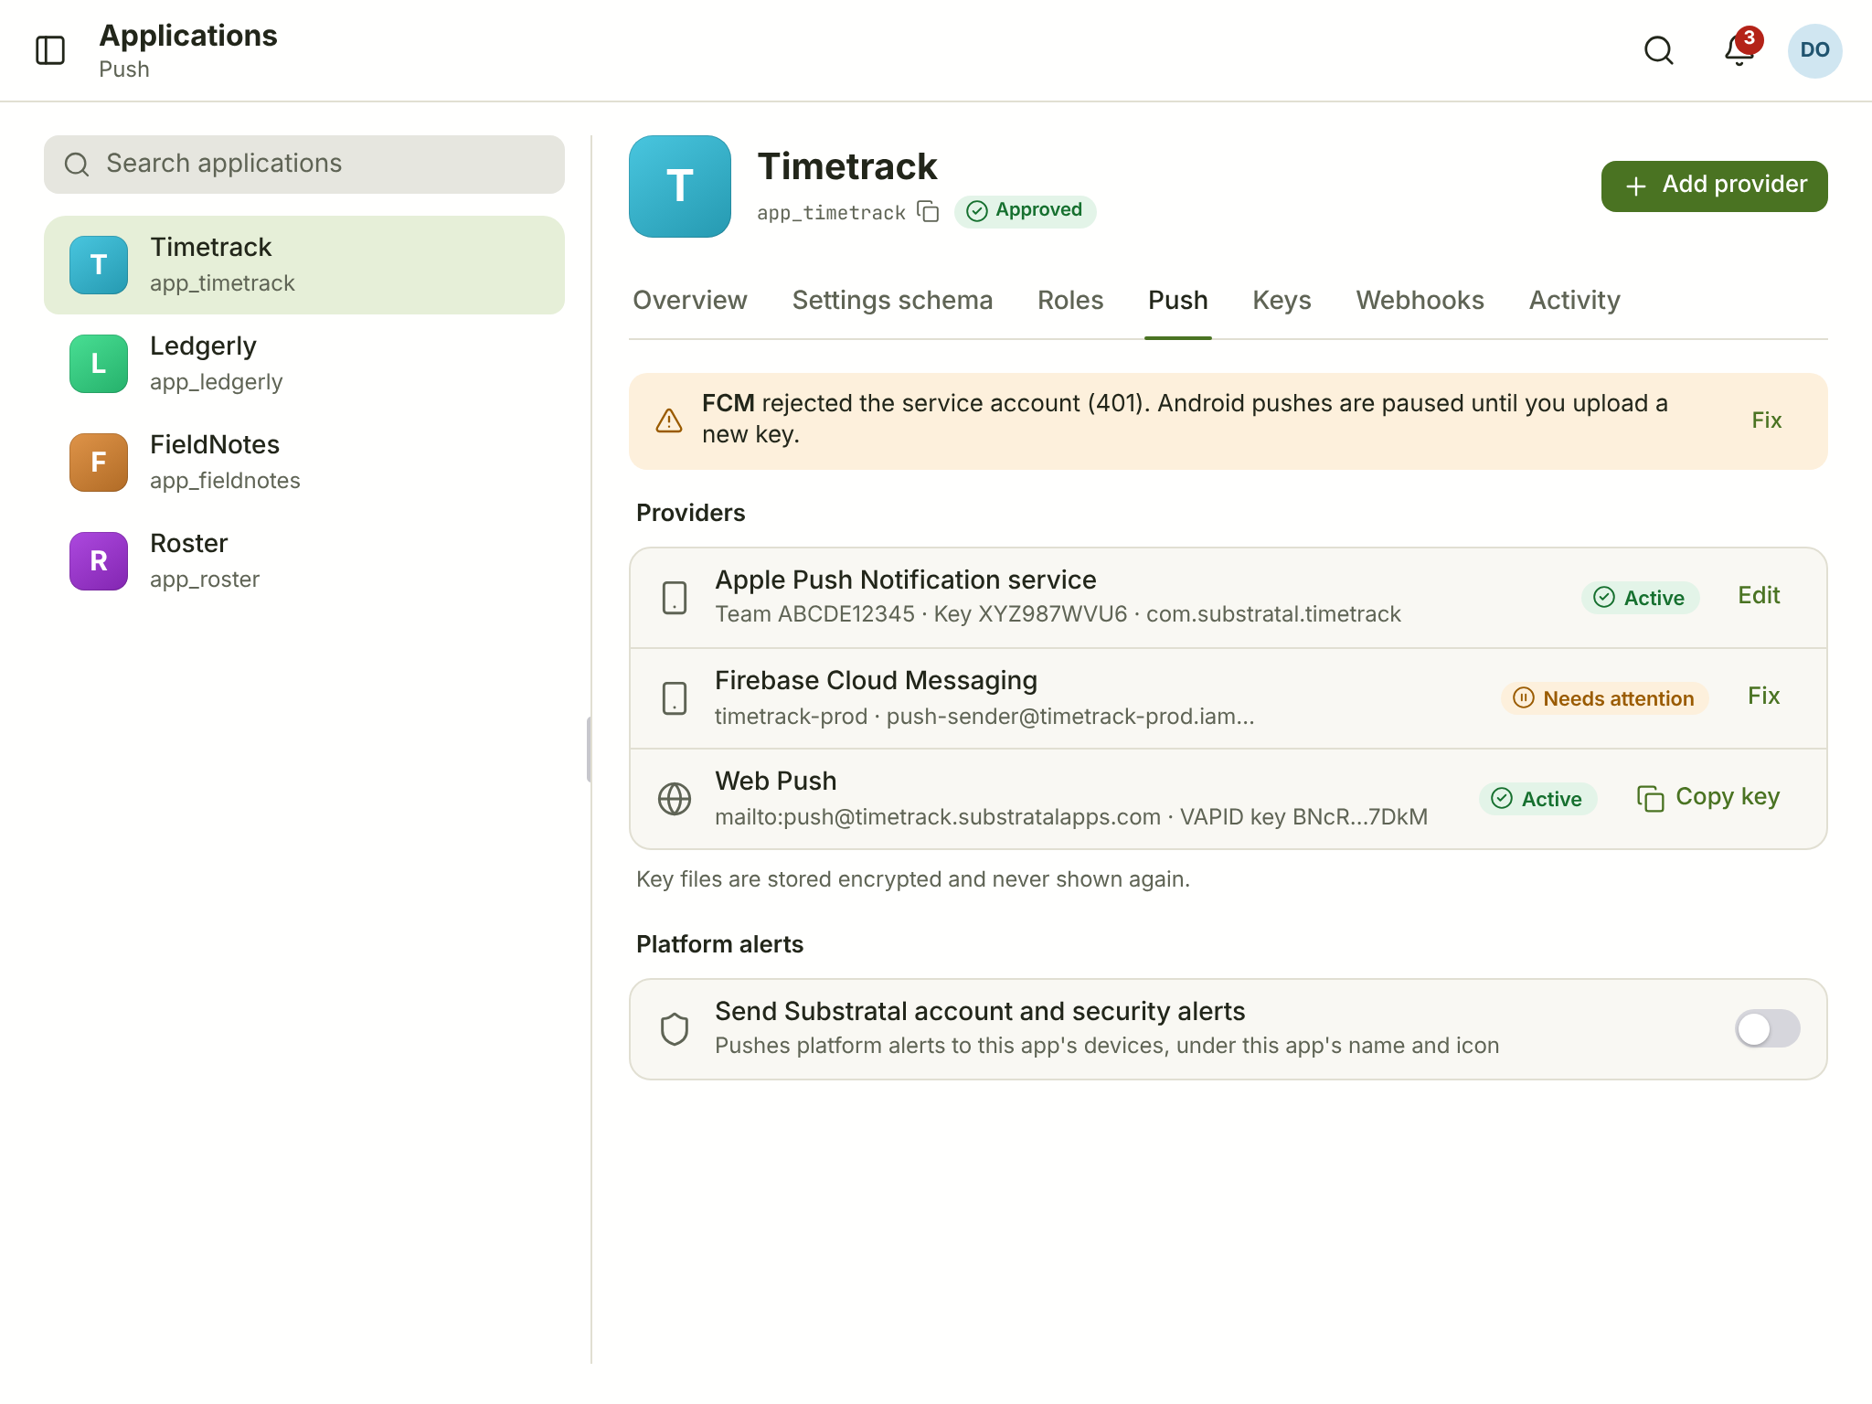Edit the Apple Push Notification service

click(1759, 596)
